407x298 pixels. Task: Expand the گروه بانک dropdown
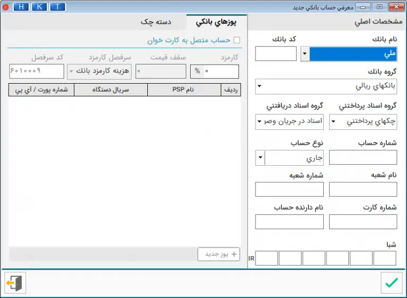click(259, 86)
